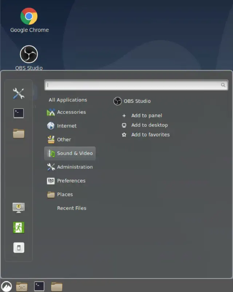Screen dimensions: 233x292
Task: Click the Quit power icon in sidebar
Action: 19,248
